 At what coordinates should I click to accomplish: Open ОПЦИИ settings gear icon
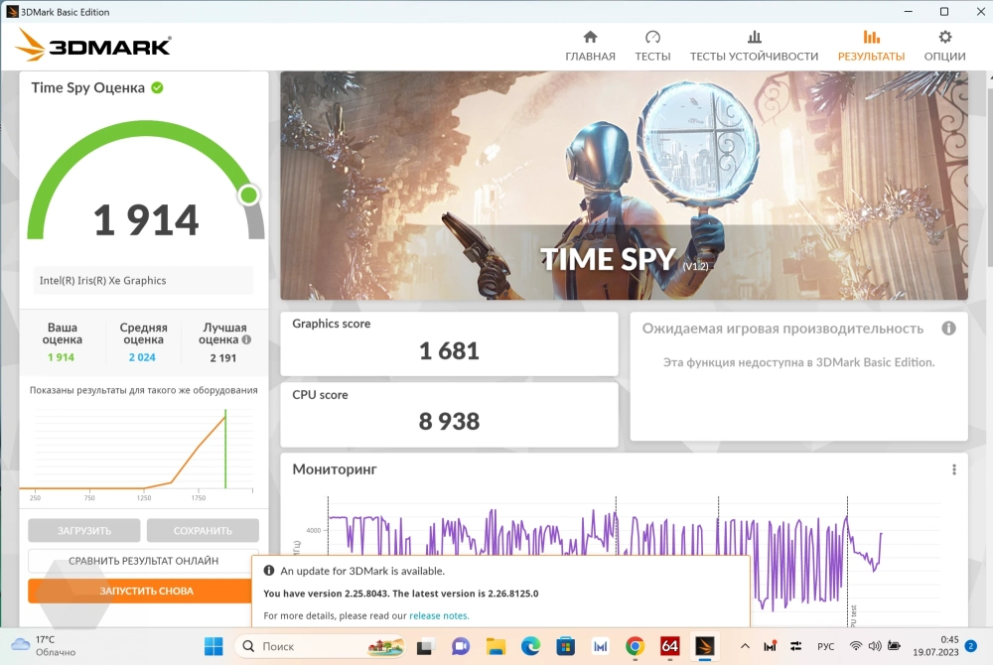click(x=944, y=38)
